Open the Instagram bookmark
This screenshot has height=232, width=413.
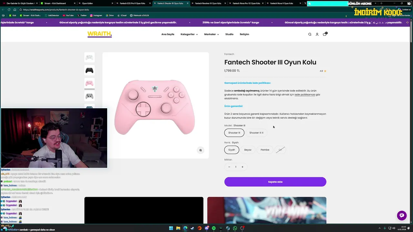[96, 15]
